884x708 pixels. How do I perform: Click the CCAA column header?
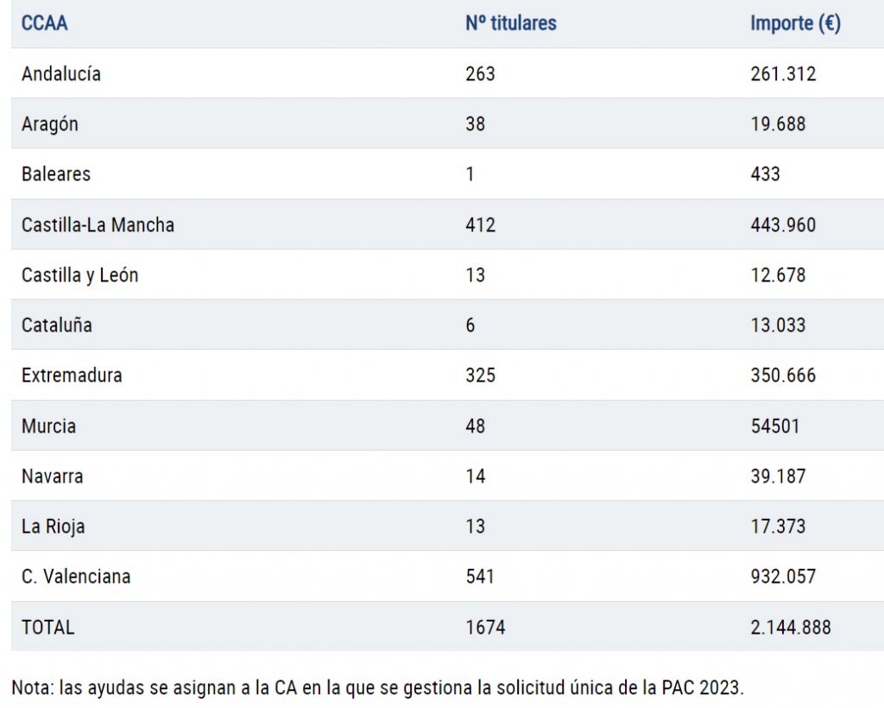click(45, 23)
